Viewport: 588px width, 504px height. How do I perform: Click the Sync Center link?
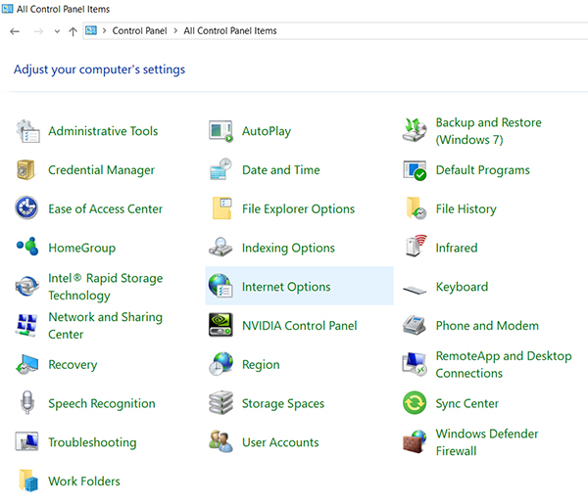[467, 403]
